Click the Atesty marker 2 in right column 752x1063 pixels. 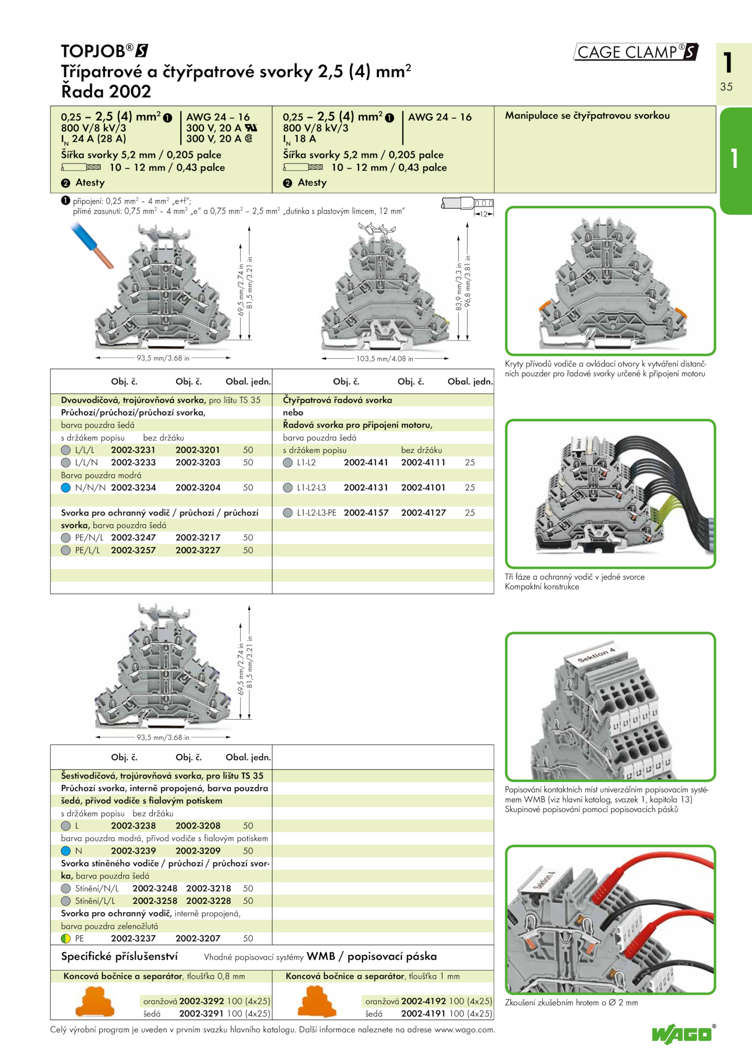[x=287, y=183]
